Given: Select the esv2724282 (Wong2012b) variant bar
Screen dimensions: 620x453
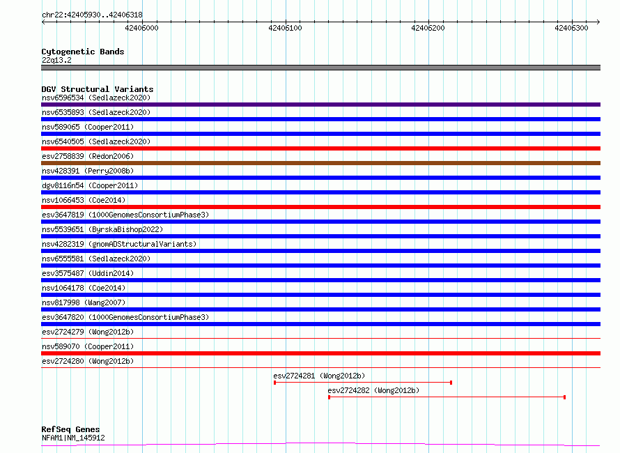Looking at the screenshot, I should (447, 397).
